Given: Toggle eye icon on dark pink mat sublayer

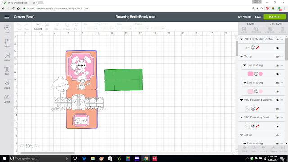Looking at the screenshot, I should (x=277, y=74).
